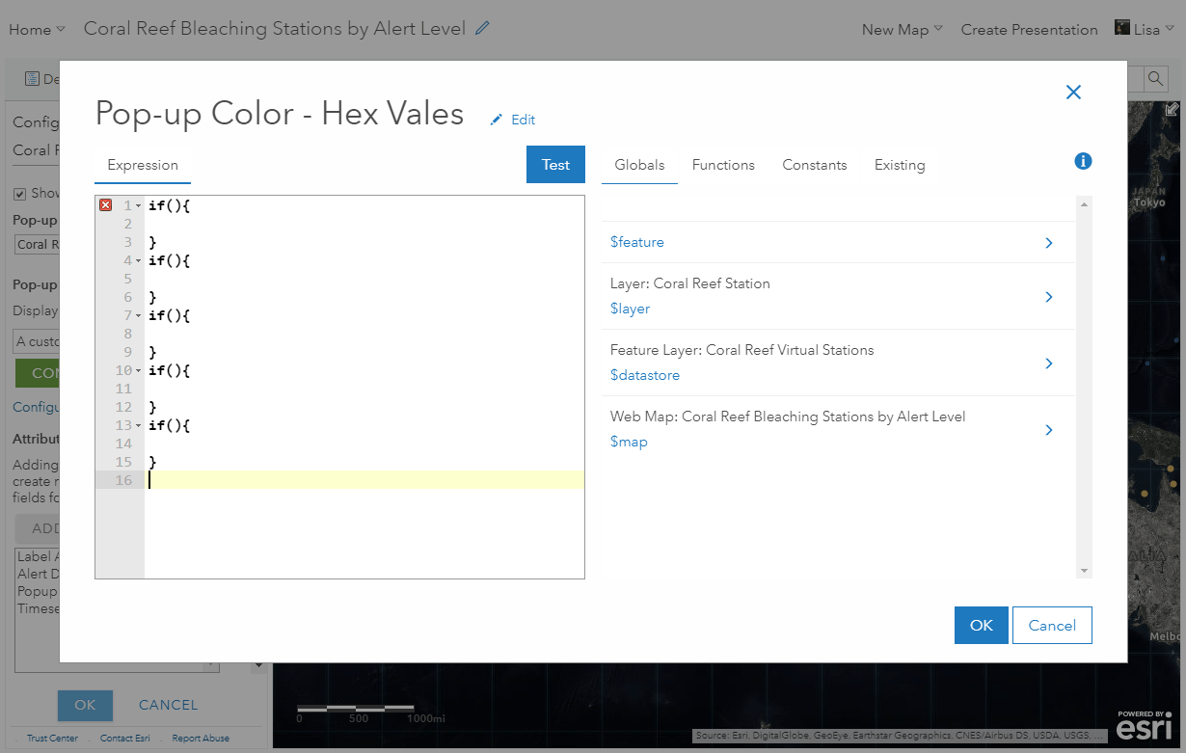1186x753 pixels.
Task: Open the New Map dropdown menu
Action: (x=902, y=30)
